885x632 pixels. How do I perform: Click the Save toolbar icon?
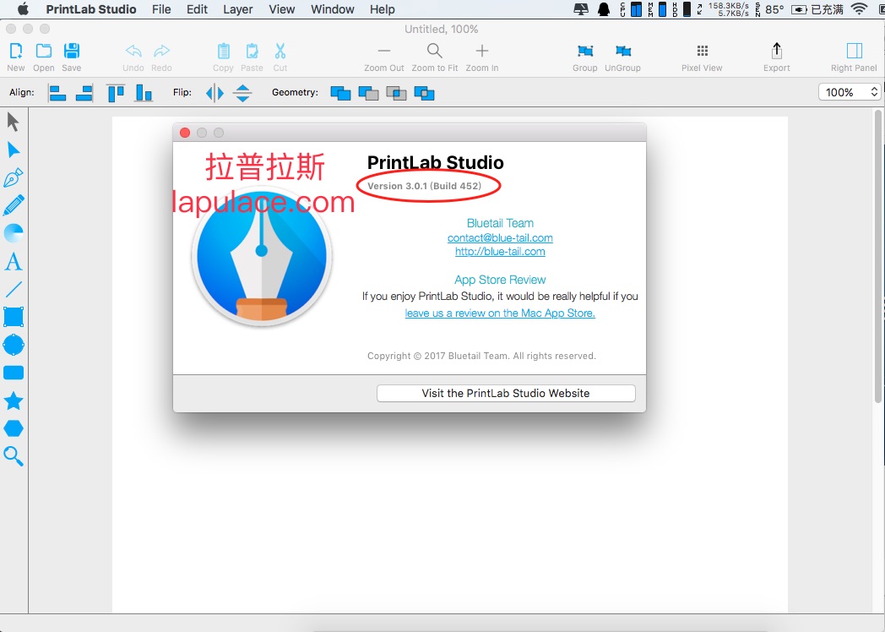[x=72, y=57]
